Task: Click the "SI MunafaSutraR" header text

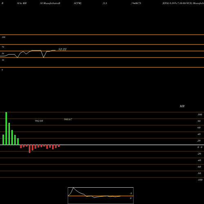Action: tap(50, 3)
